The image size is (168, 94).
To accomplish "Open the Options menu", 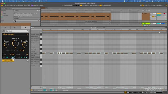I will (41, 1).
